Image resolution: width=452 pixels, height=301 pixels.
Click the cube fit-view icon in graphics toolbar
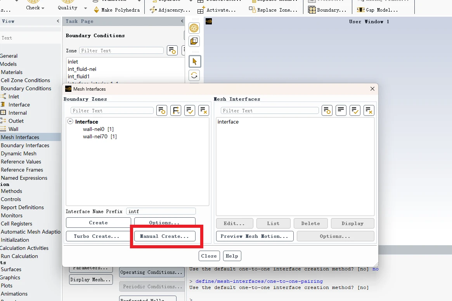coord(194,41)
